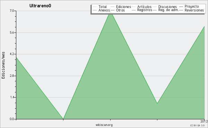208x128 pixels.
Task: Click the 7.0 y-axis value
Action: point(12,11)
